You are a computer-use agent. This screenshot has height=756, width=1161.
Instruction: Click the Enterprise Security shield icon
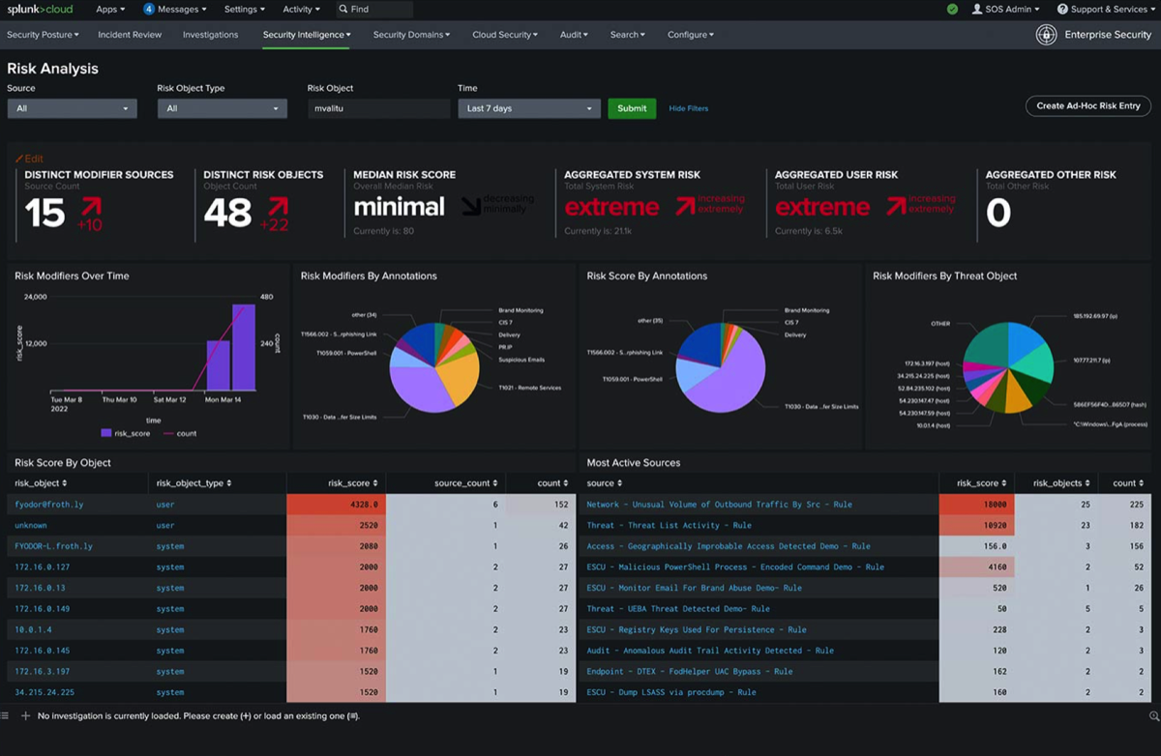(1046, 35)
